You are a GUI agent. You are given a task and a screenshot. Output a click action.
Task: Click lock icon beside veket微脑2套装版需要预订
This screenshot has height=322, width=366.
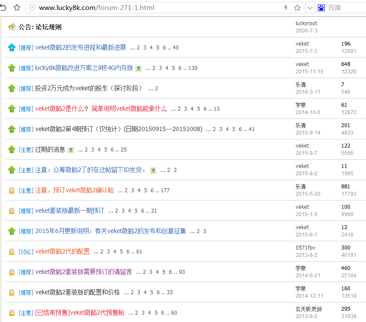(11, 272)
